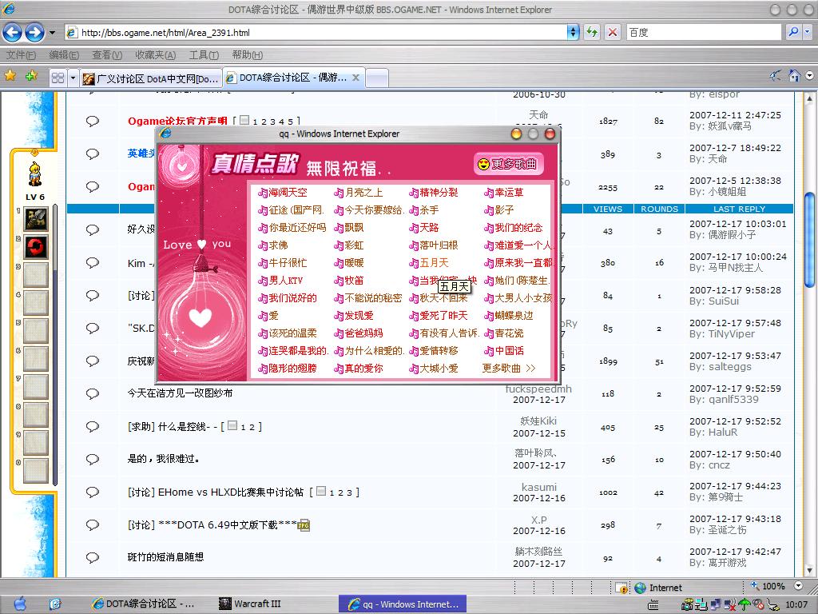Click the 百度 search box

705,32
